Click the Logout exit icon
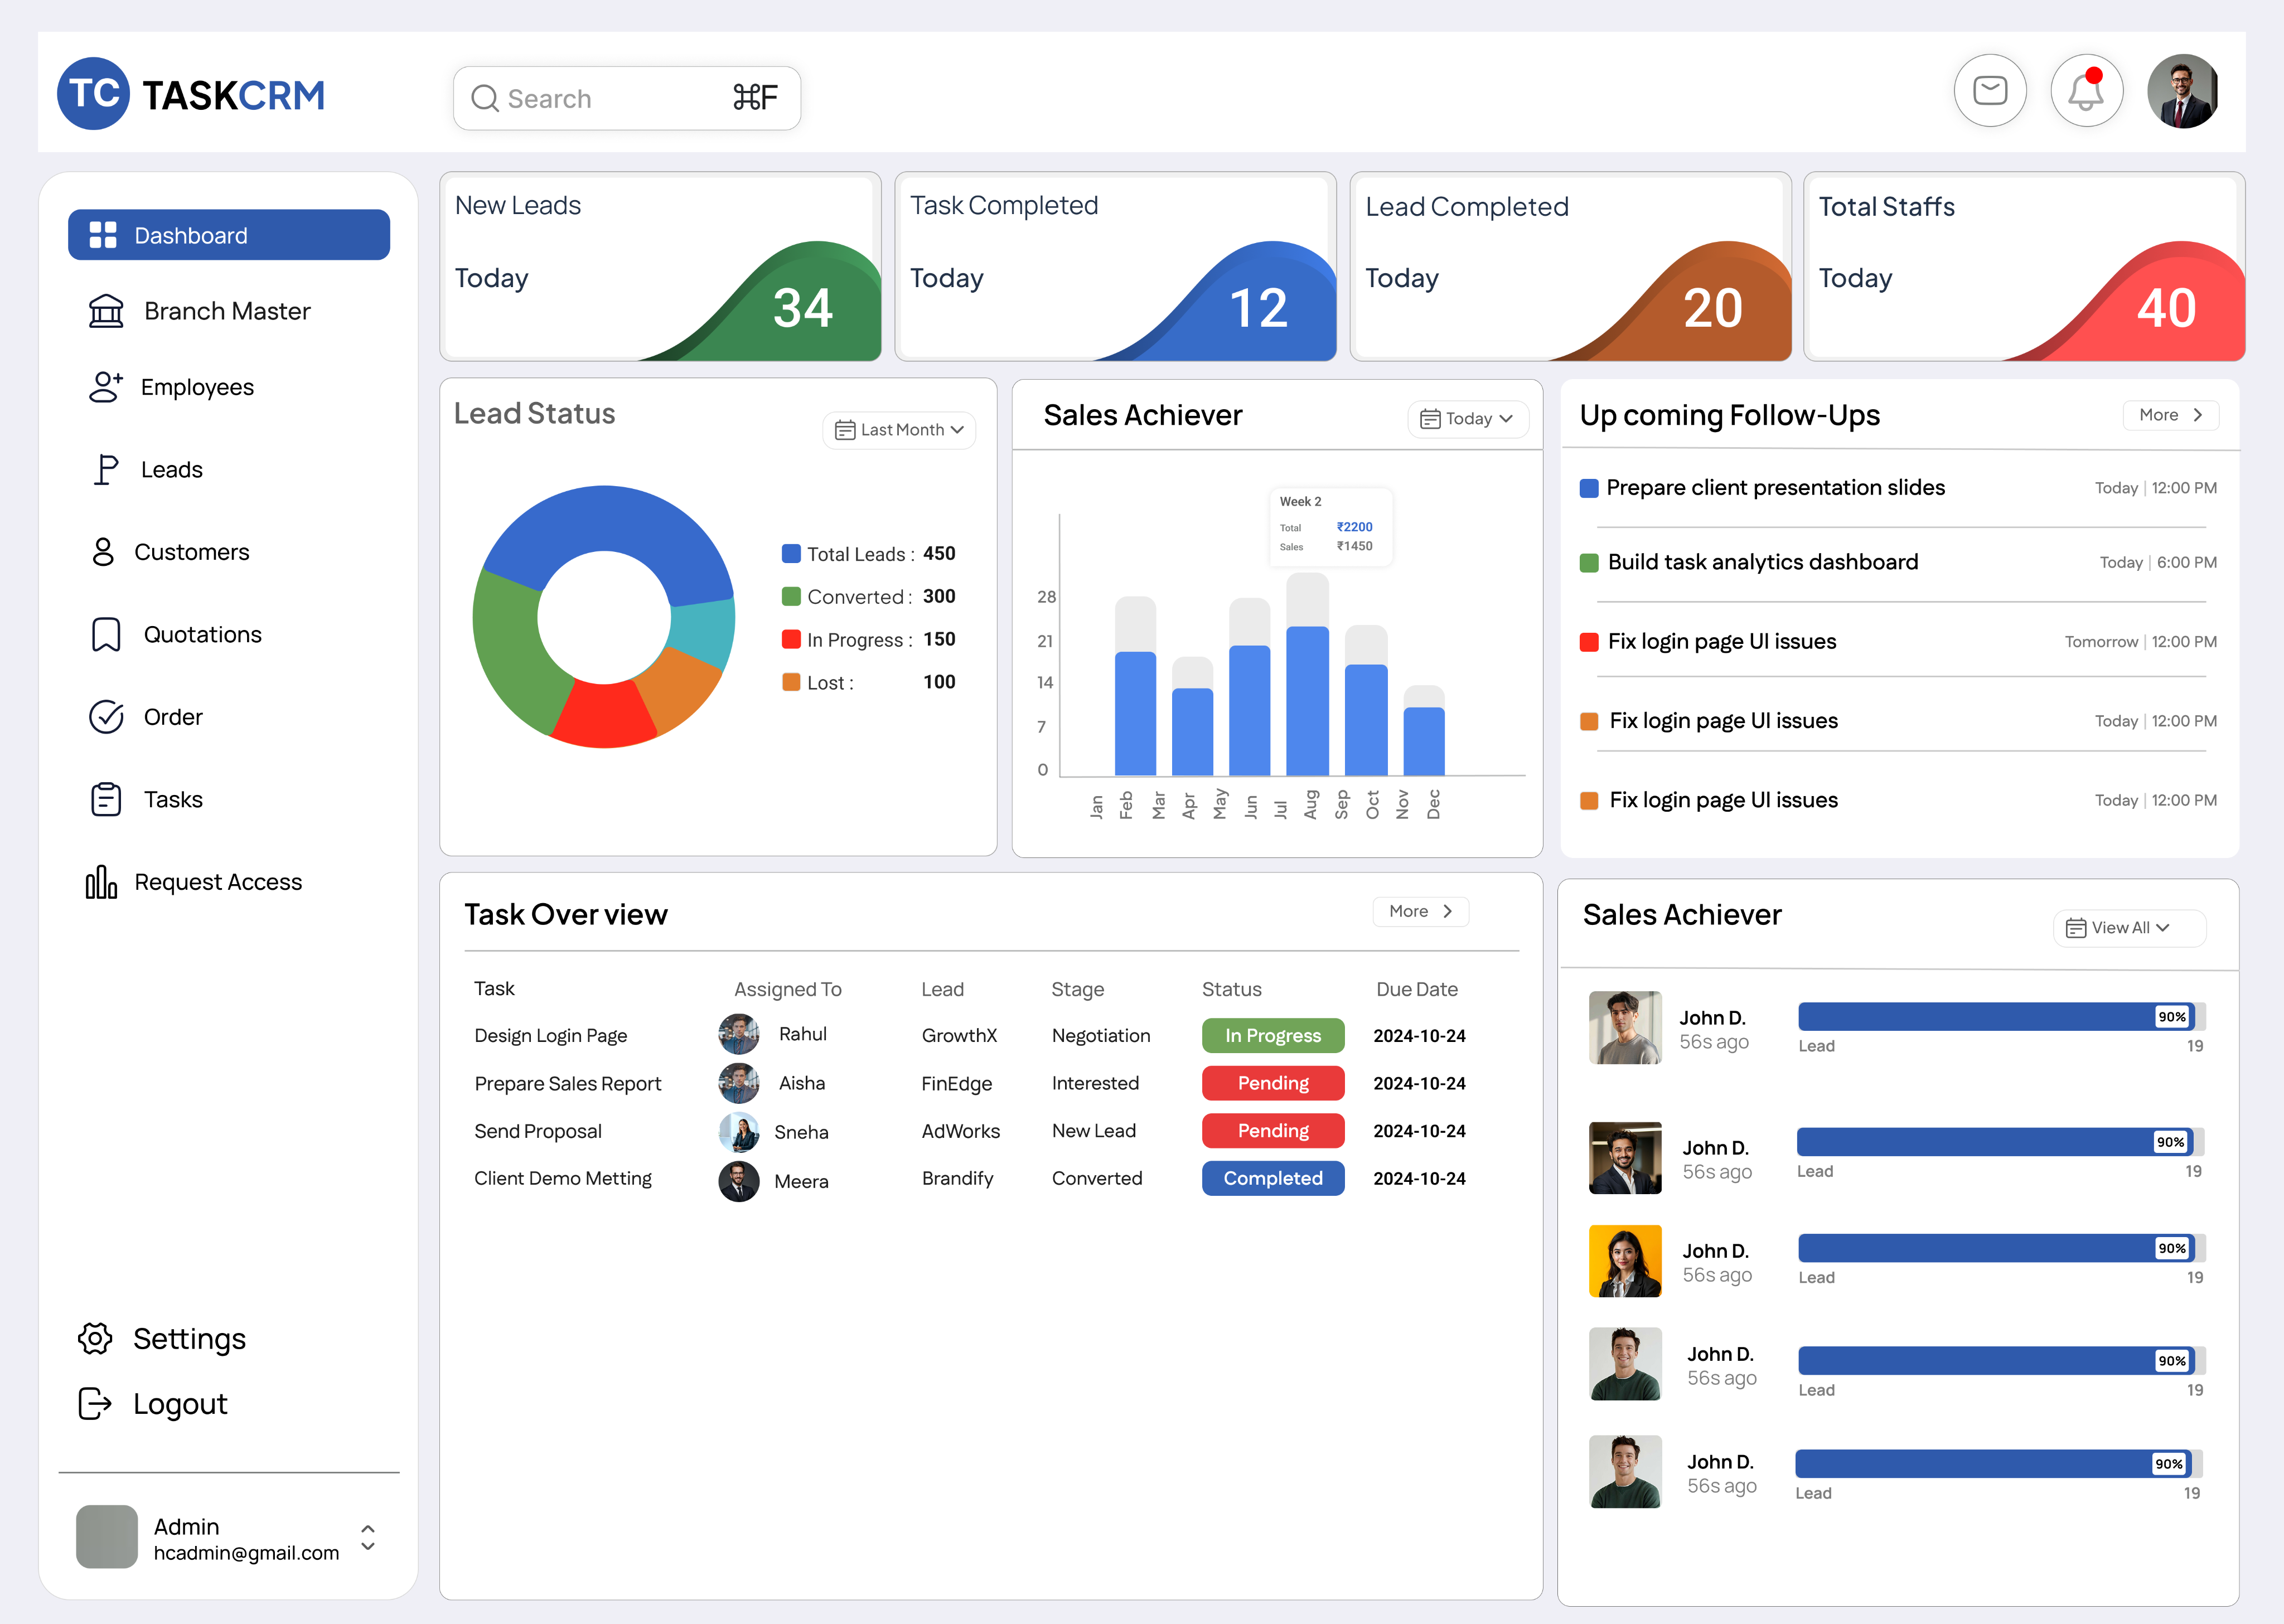 95,1403
